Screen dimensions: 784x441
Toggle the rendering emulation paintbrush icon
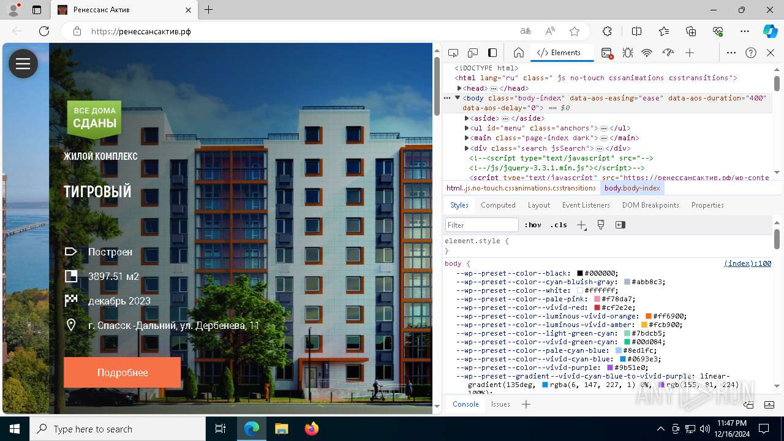pyautogui.click(x=601, y=225)
